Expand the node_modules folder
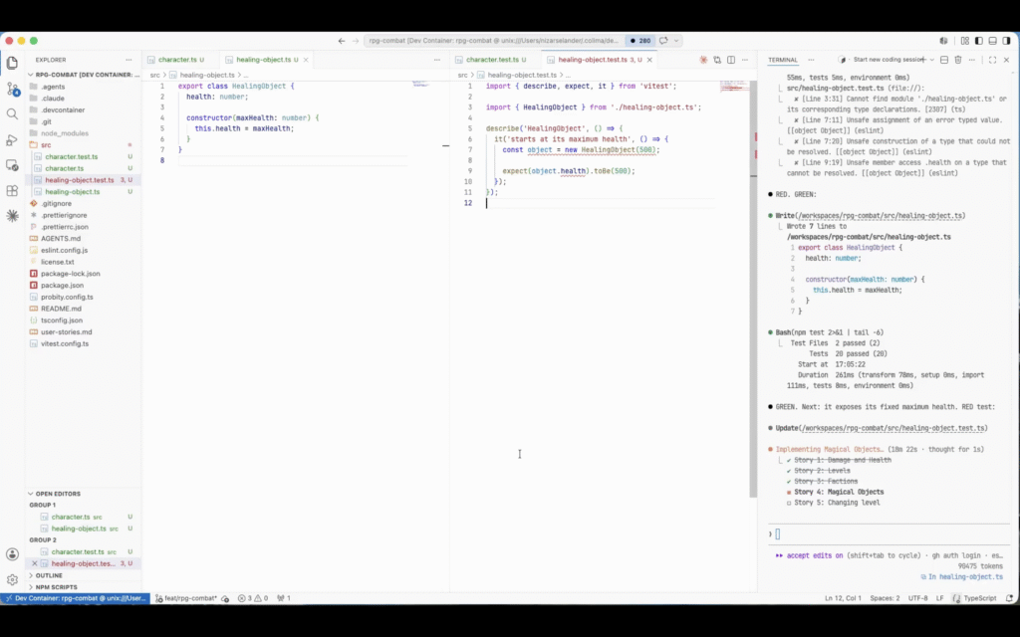This screenshot has width=1020, height=637. [84, 133]
